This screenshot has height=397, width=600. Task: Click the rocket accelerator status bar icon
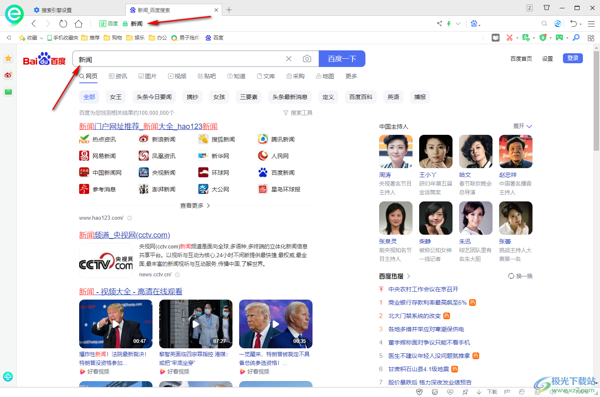pyautogui.click(x=465, y=392)
